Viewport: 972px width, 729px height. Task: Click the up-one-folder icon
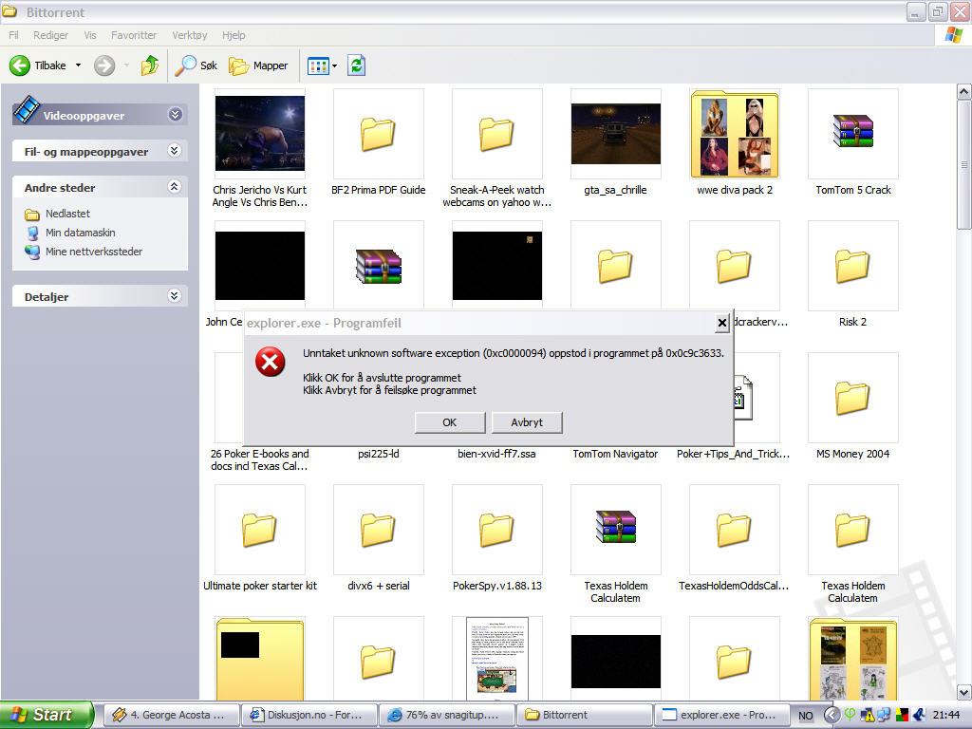pos(149,65)
